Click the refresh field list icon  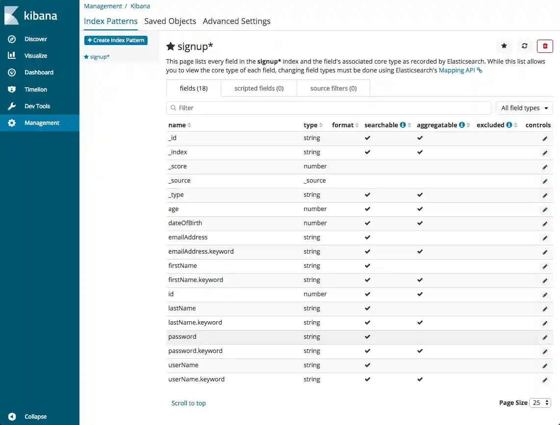point(524,46)
